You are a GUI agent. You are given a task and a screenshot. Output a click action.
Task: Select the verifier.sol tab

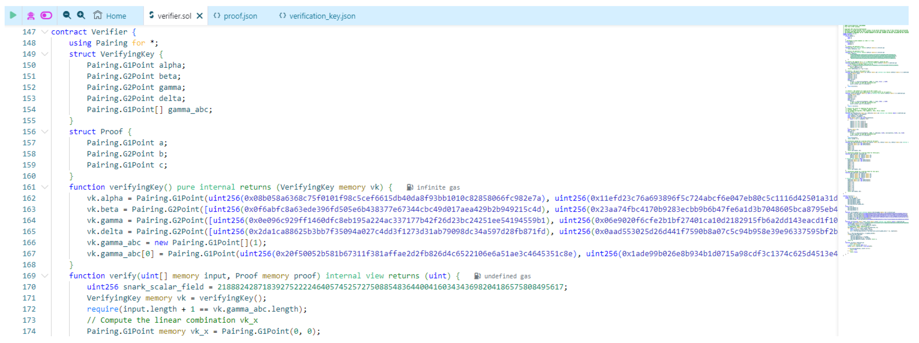[174, 16]
